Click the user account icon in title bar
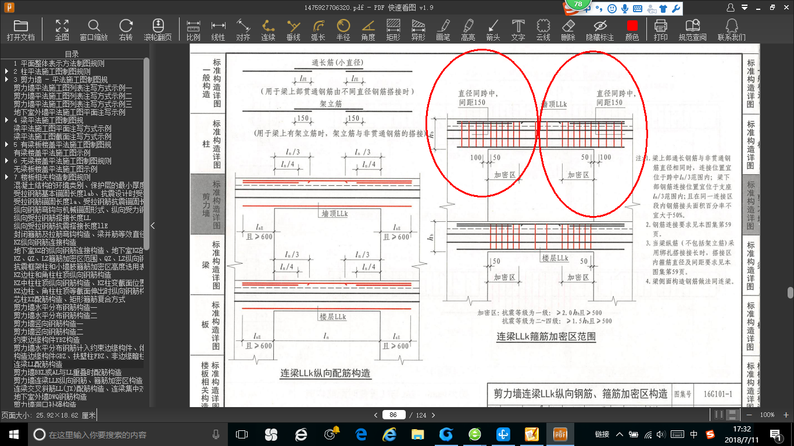 tap(731, 8)
